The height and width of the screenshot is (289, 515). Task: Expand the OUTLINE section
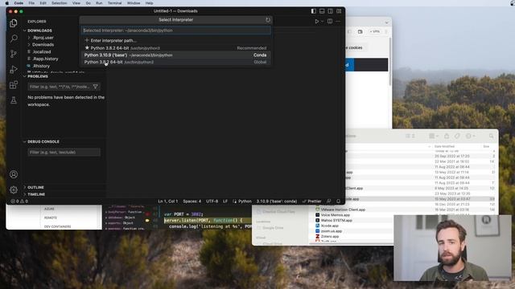(35, 187)
